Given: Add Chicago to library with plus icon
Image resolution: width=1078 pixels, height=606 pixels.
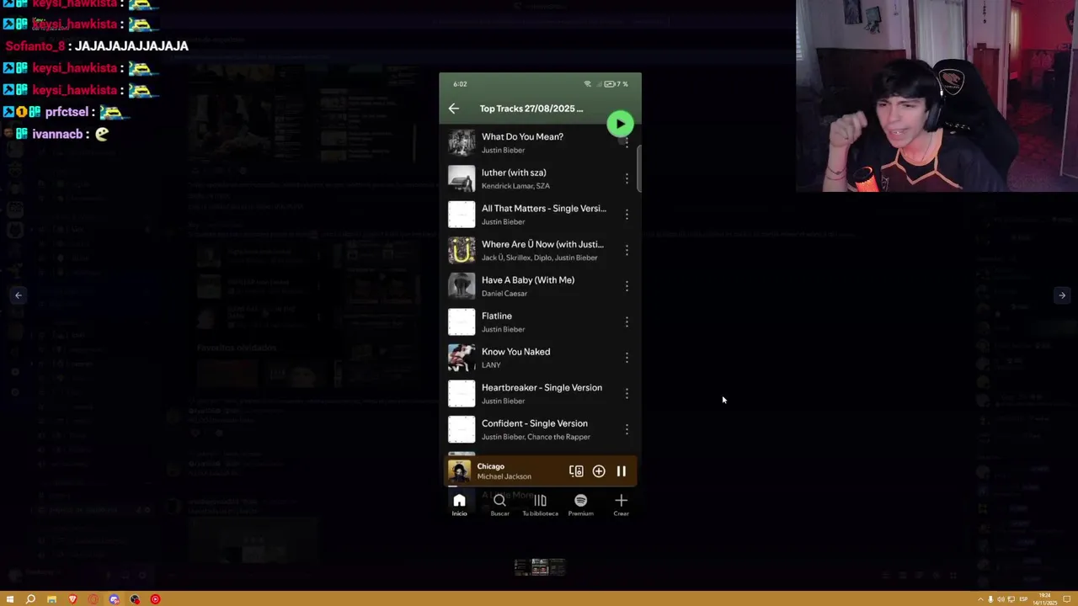Looking at the screenshot, I should 599,471.
